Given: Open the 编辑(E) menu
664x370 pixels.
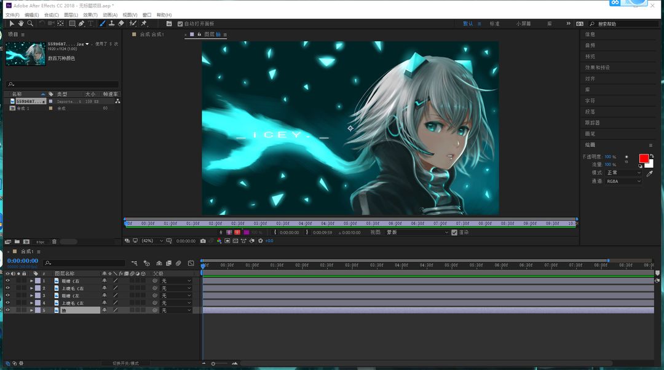Looking at the screenshot, I should tap(32, 15).
